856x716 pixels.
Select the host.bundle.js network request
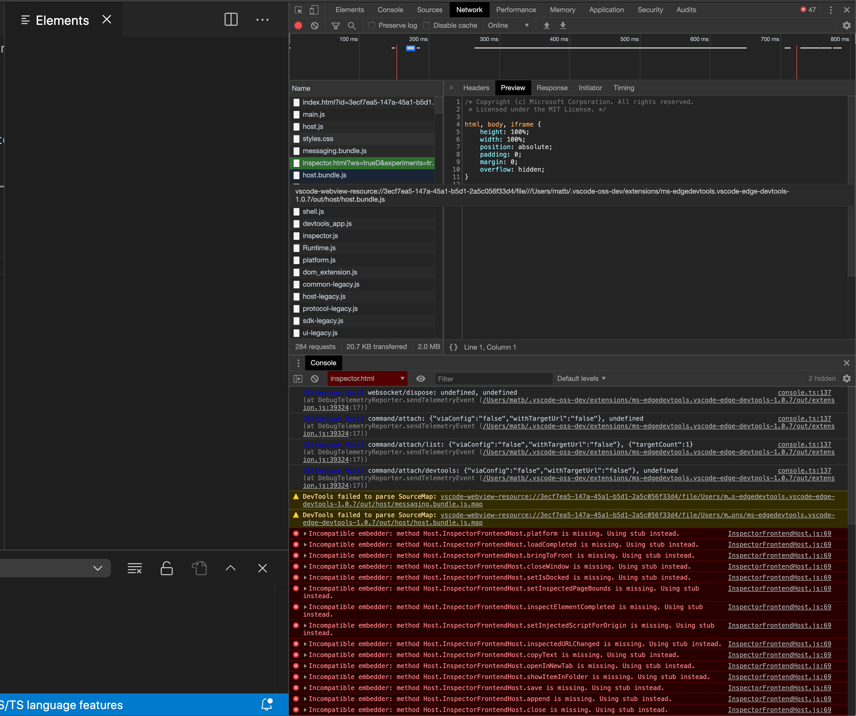[325, 175]
